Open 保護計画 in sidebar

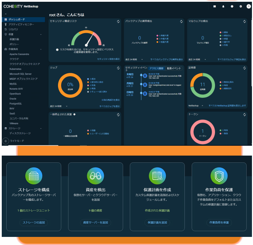(14, 39)
